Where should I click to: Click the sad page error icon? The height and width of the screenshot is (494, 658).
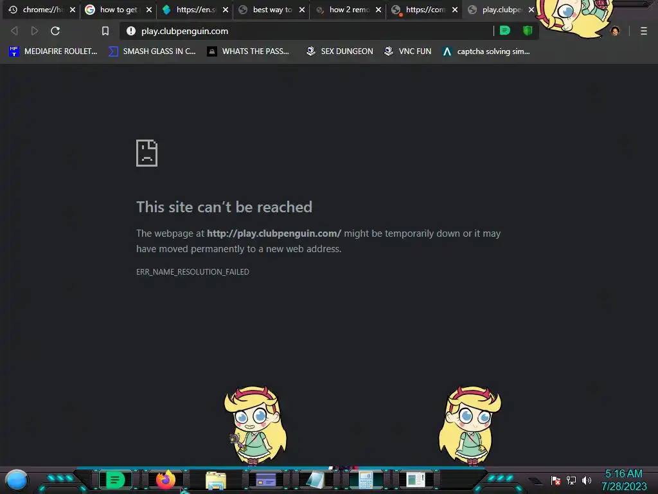(x=147, y=153)
